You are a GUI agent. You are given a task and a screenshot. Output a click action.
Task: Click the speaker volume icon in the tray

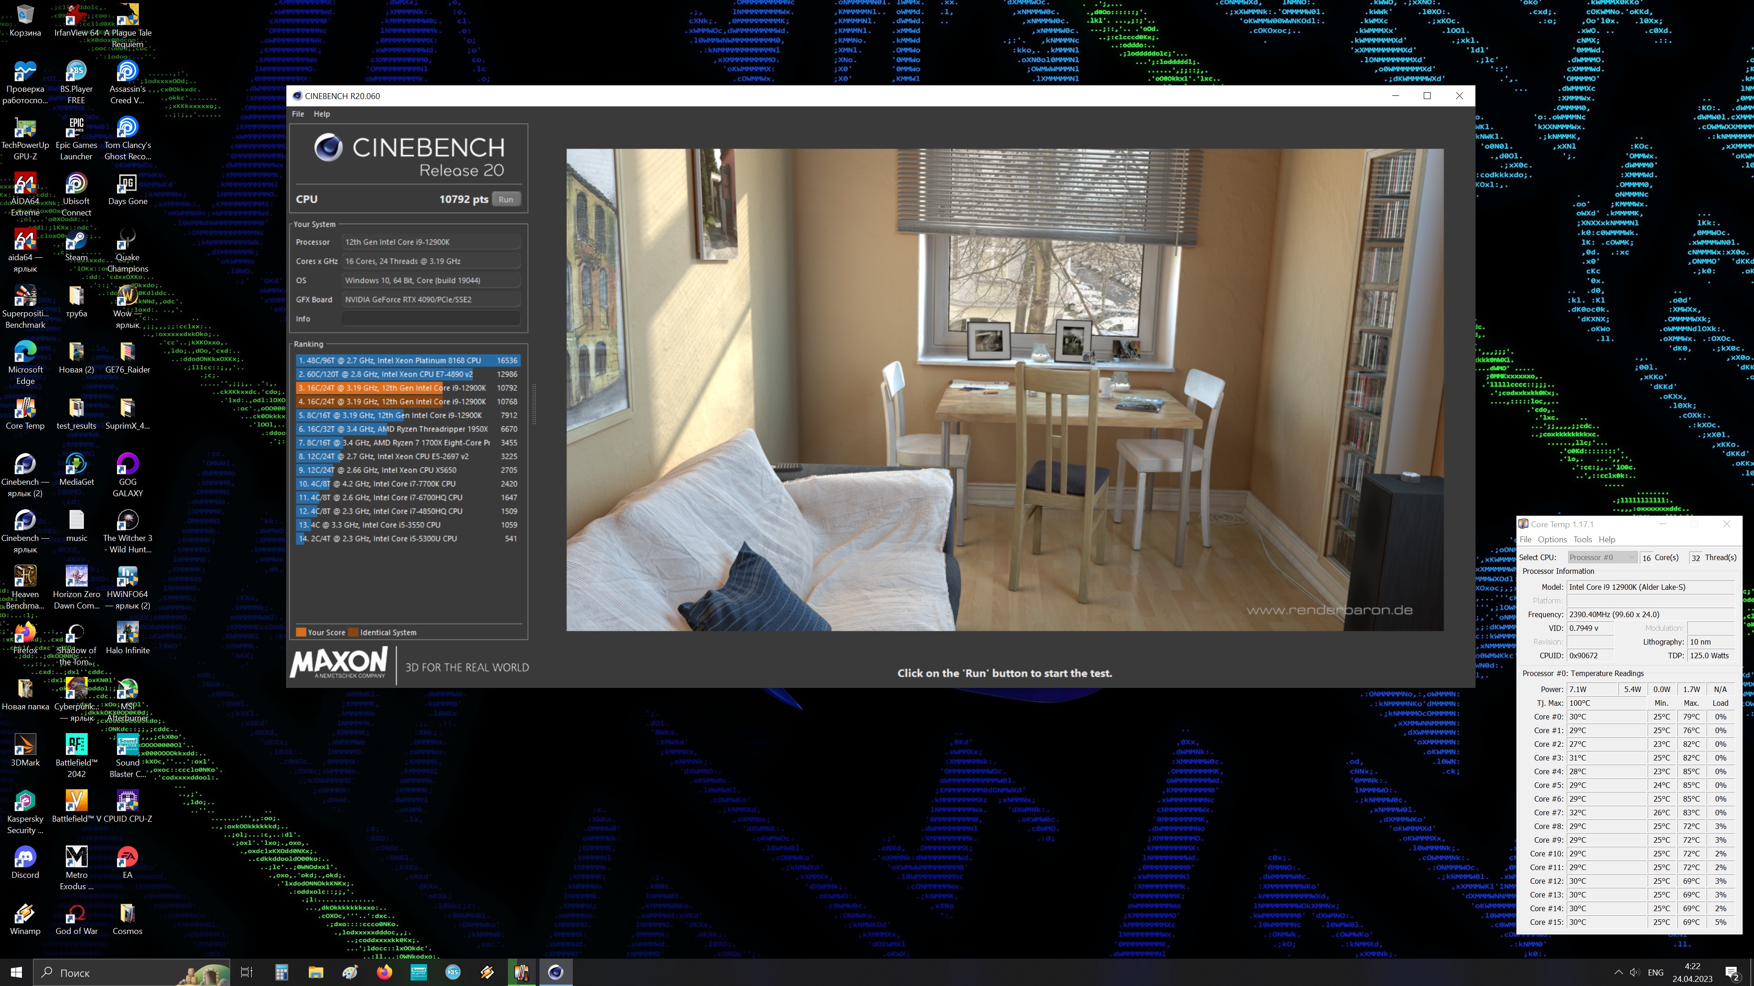point(1634,972)
